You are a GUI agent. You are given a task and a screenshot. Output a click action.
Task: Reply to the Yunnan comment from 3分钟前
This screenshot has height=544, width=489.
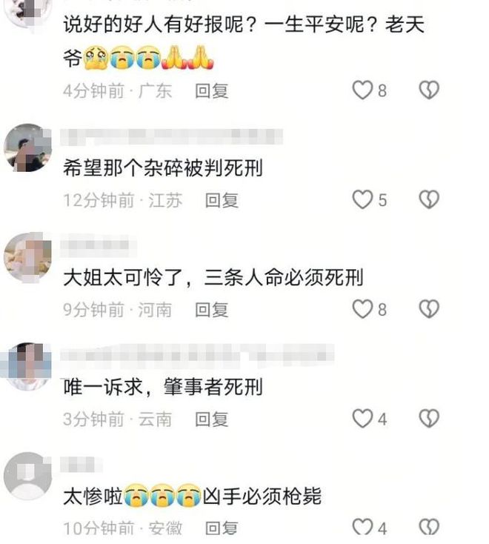pos(212,419)
